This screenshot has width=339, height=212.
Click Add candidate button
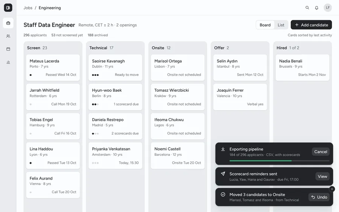coord(312,25)
